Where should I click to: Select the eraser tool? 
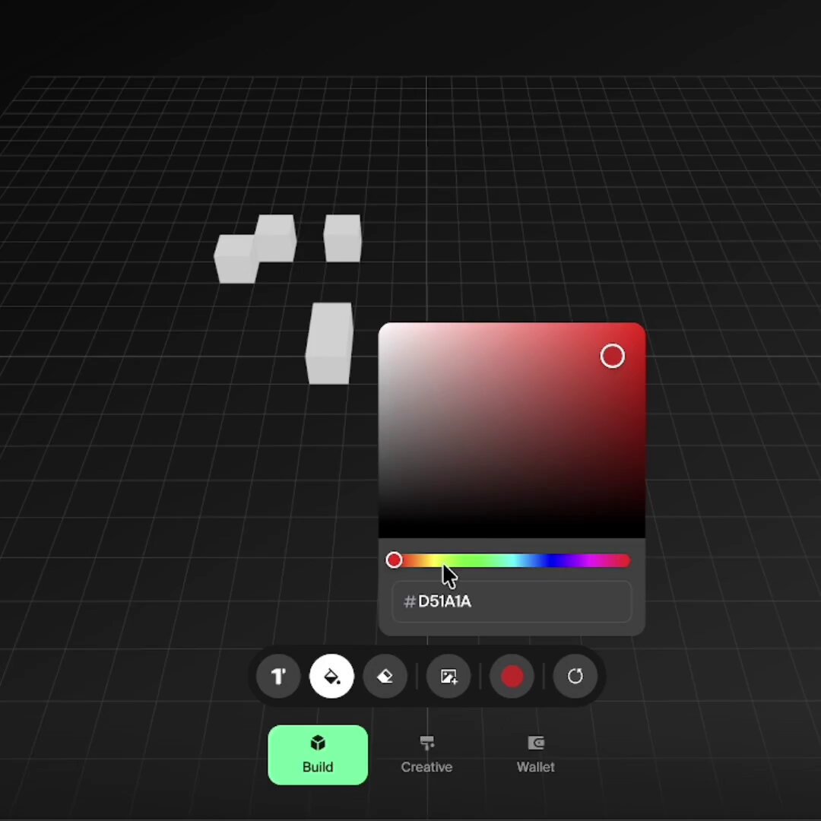tap(385, 676)
